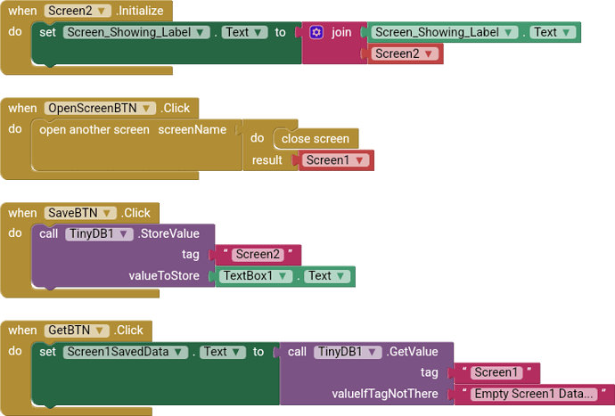Click the result label in do-result block
Screen dimensions: 615x416
(x=267, y=160)
